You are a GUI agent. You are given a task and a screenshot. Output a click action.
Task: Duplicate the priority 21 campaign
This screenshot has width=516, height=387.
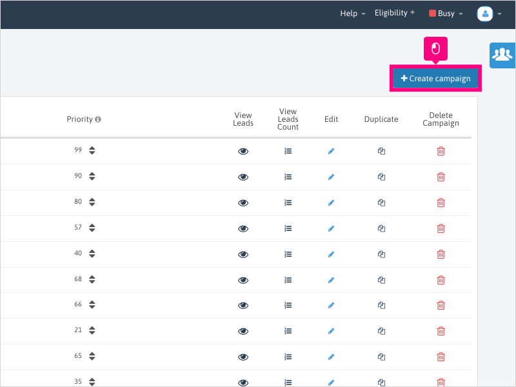pos(381,331)
